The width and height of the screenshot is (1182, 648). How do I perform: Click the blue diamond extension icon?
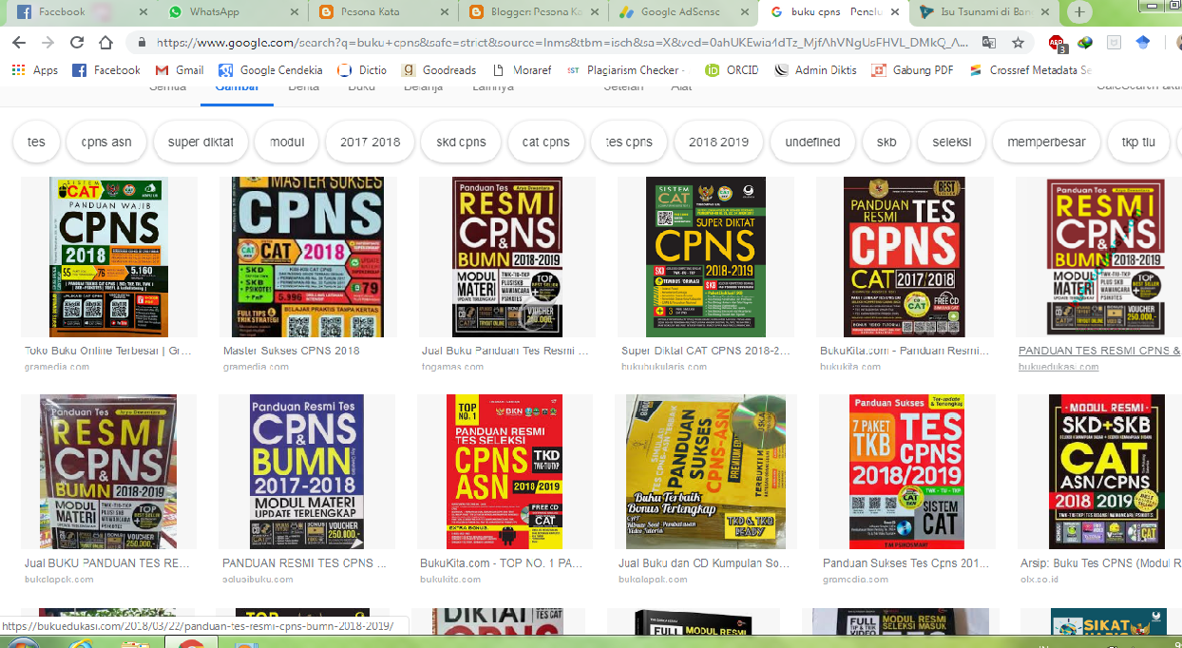click(x=1143, y=43)
